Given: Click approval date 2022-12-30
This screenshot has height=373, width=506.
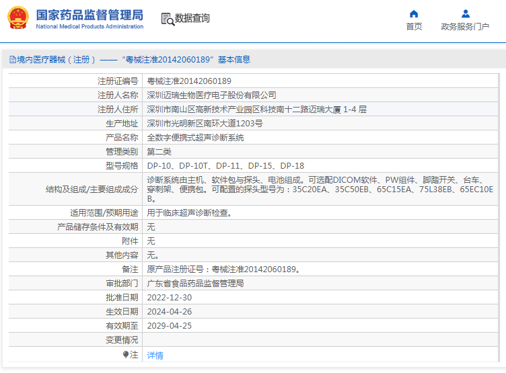Looking at the screenshot, I should [169, 298].
